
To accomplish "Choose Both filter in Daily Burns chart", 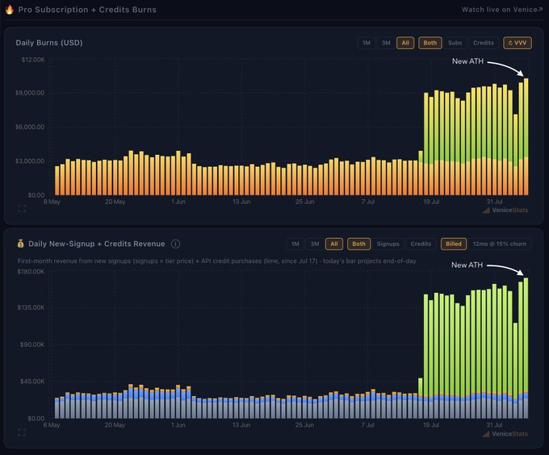I will click(430, 43).
